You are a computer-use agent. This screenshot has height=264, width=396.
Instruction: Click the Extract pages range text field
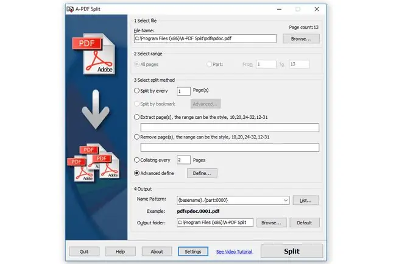click(x=230, y=127)
